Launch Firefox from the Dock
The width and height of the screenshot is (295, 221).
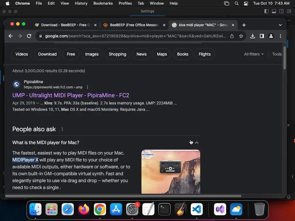(84, 209)
